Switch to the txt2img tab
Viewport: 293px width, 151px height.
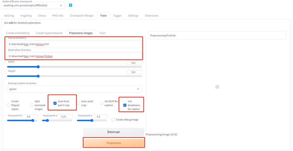click(9, 16)
